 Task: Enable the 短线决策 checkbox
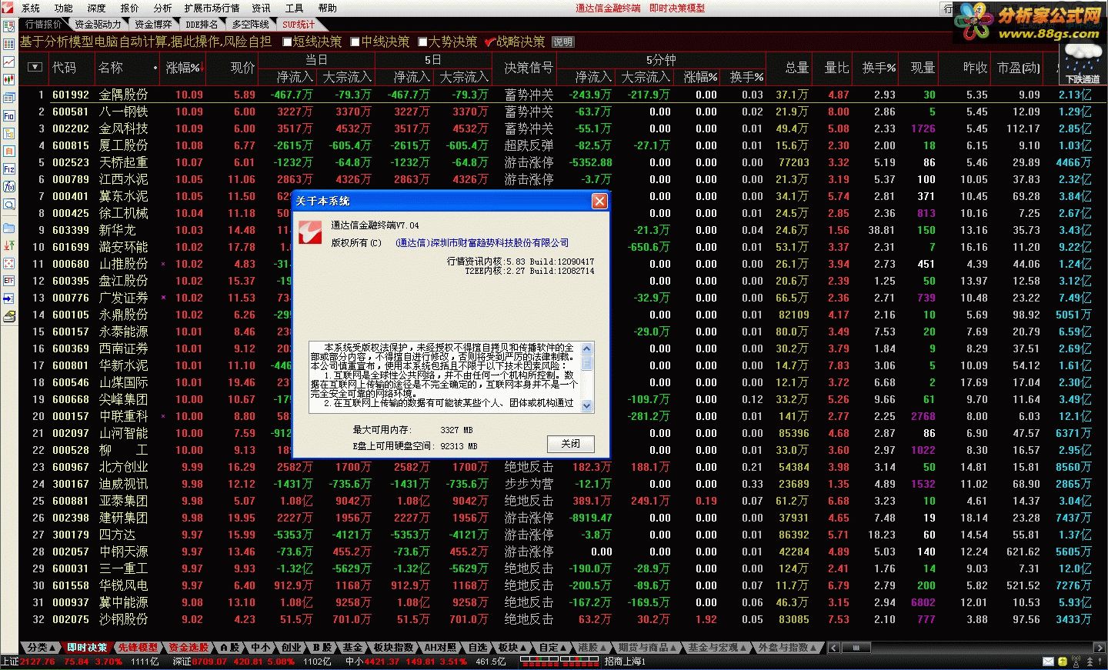coord(288,42)
